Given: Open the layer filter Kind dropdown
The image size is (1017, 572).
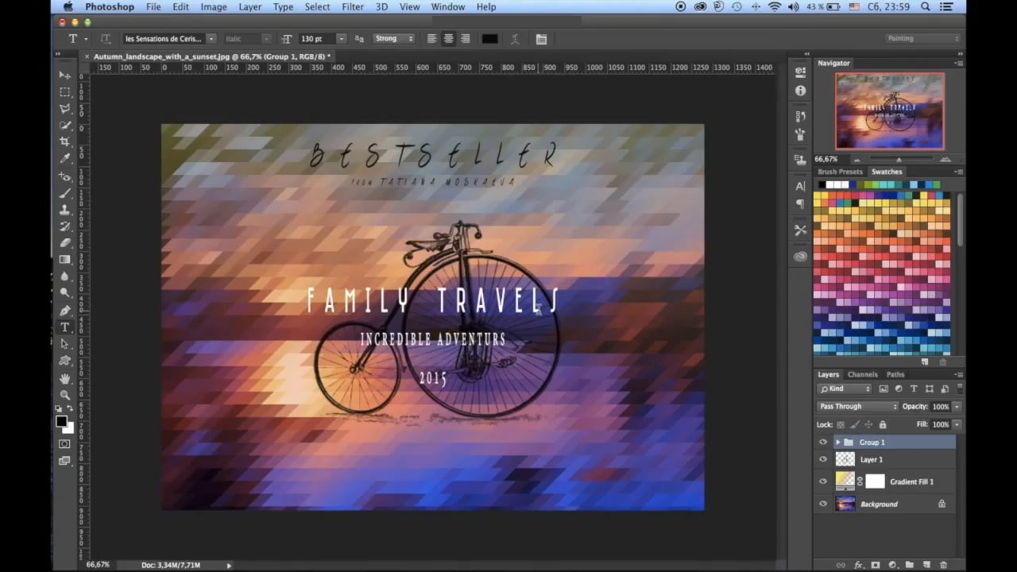Looking at the screenshot, I should (845, 388).
